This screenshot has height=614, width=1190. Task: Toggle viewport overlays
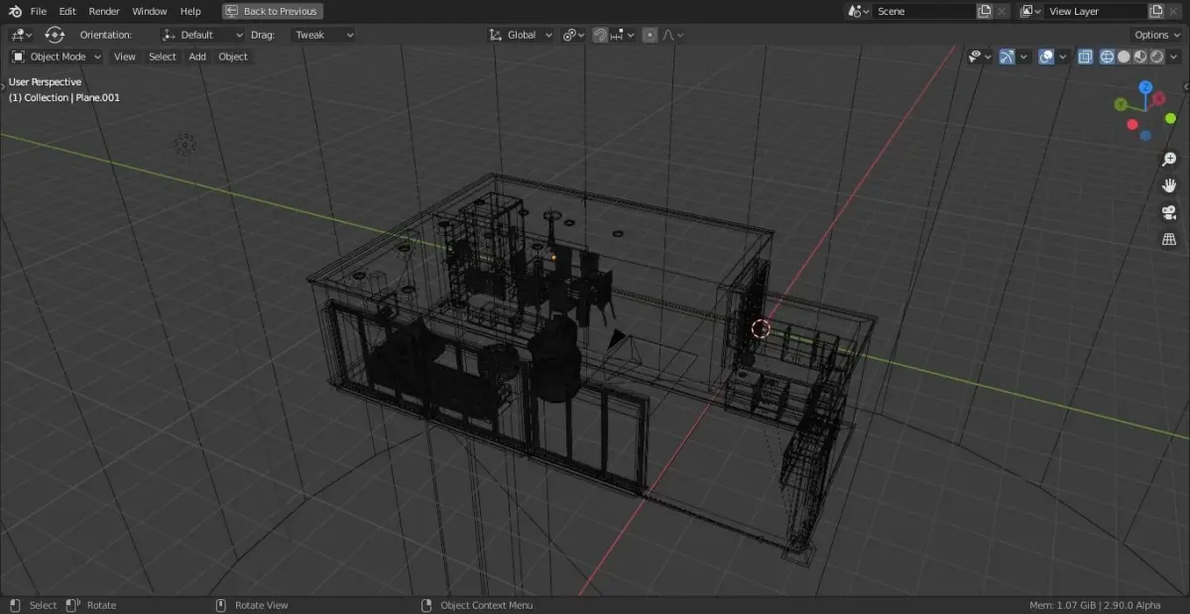(x=1046, y=57)
